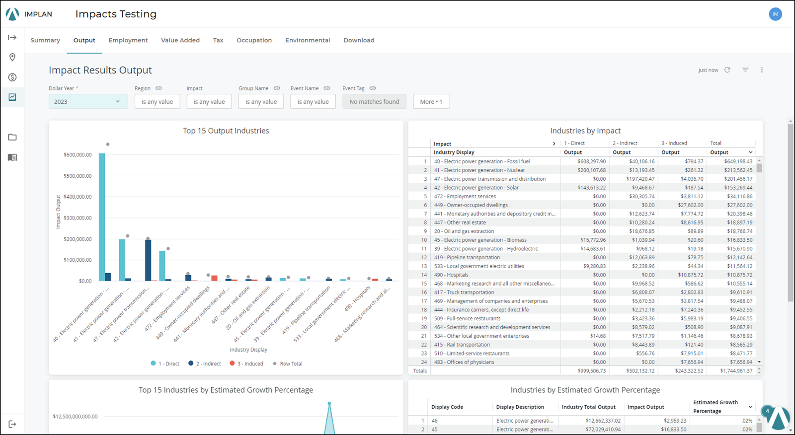Open the open-book icon in sidebar
This screenshot has width=795, height=435.
pyautogui.click(x=12, y=157)
